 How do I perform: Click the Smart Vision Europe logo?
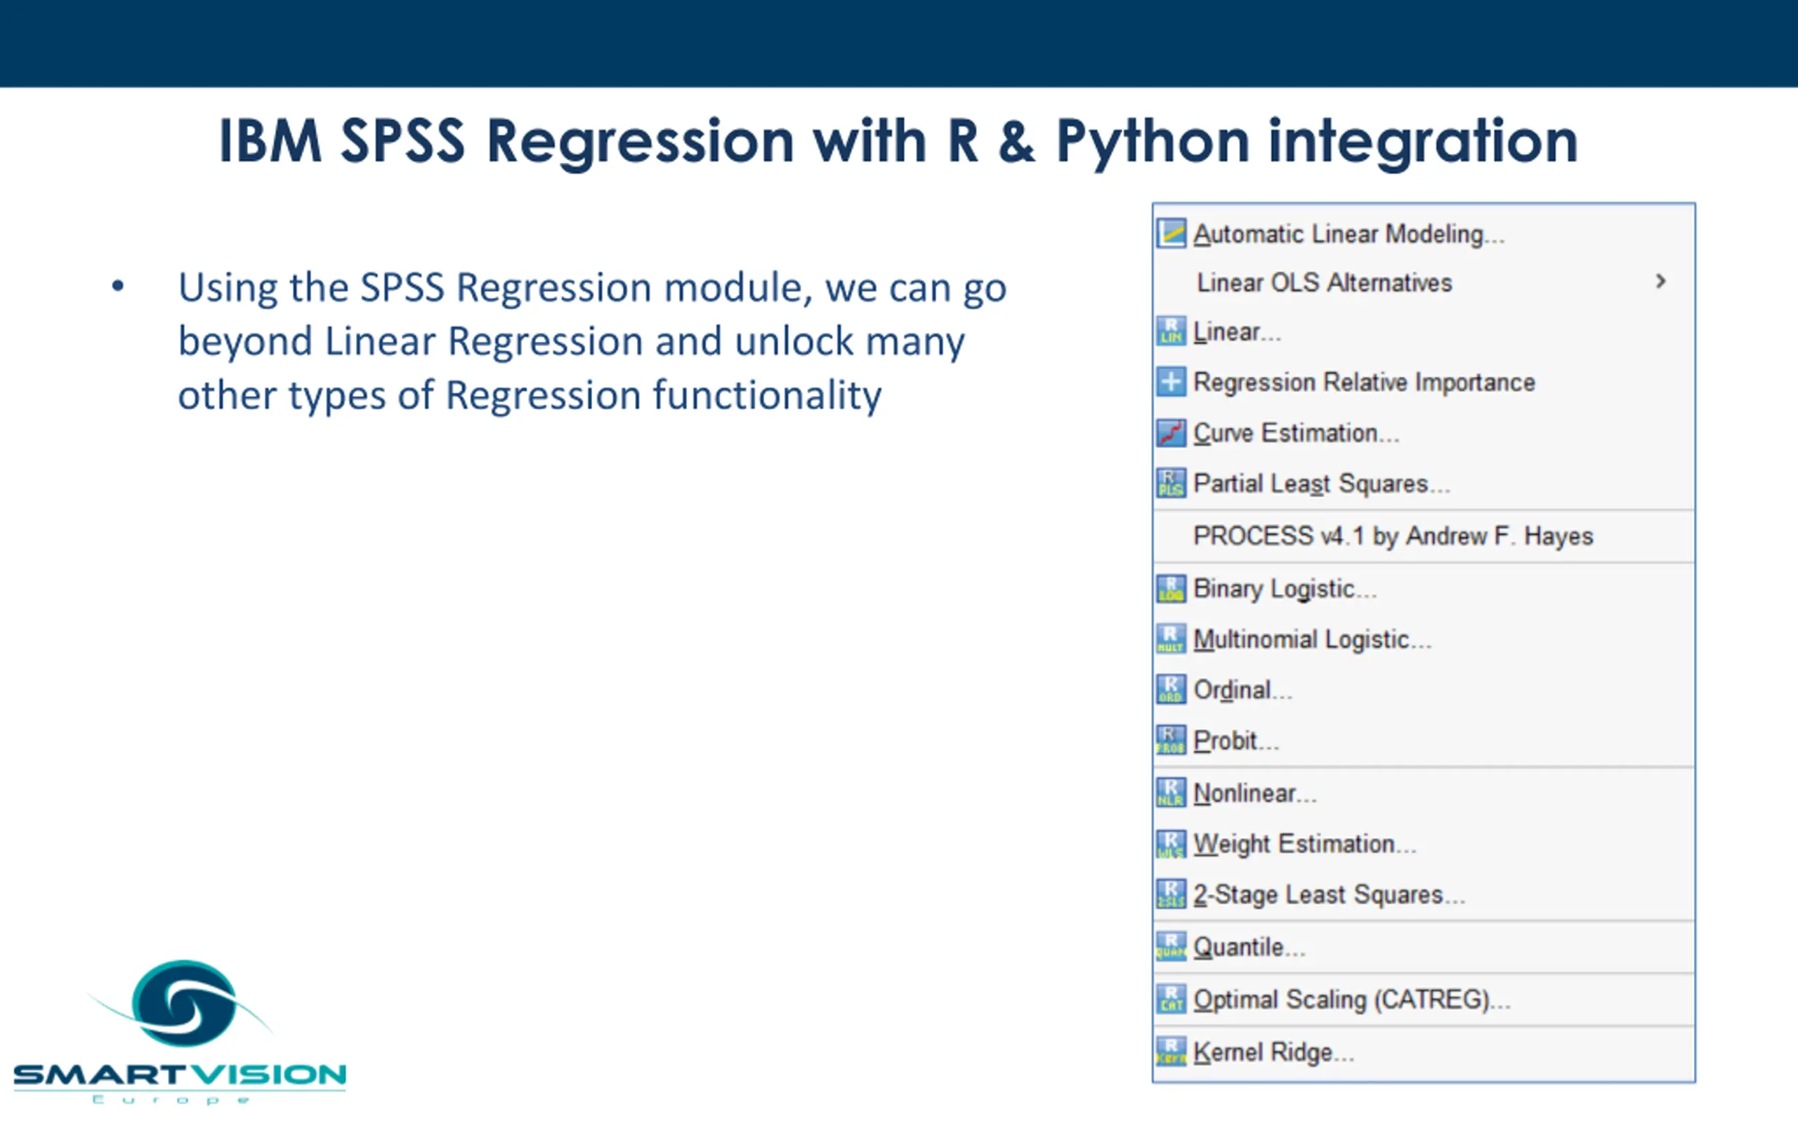[x=180, y=1032]
